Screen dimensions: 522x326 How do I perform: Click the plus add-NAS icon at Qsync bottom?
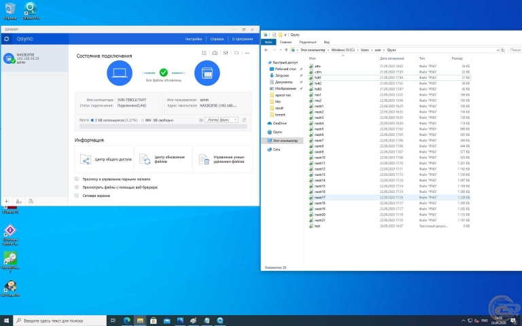click(x=7, y=201)
